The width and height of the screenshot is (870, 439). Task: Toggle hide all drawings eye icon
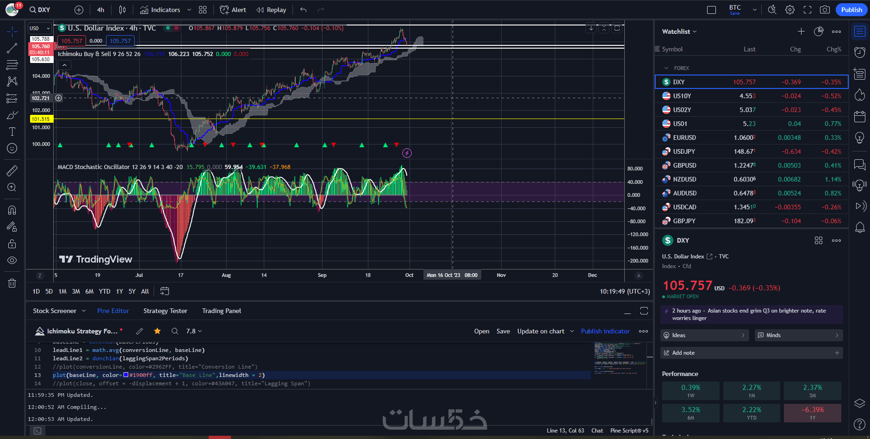12,260
